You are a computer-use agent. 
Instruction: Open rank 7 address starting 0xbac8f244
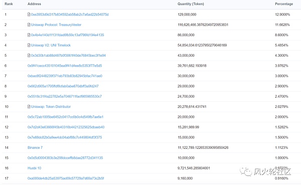point(65,76)
